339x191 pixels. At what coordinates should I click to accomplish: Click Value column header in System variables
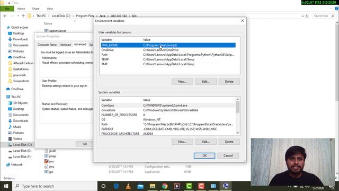tap(146, 100)
